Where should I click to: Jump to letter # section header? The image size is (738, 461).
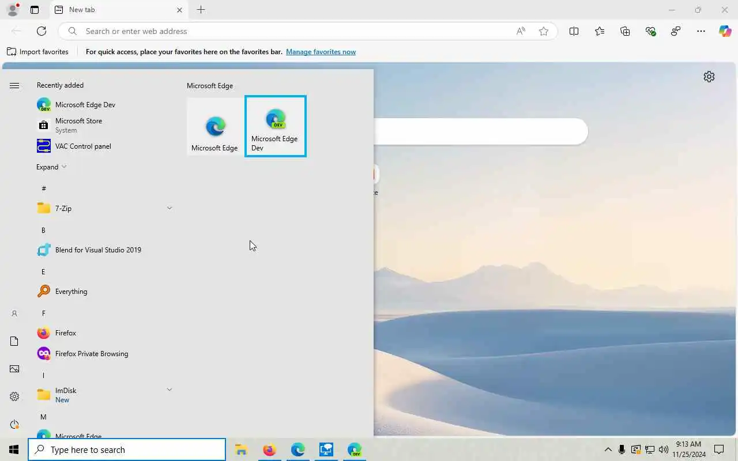44,188
